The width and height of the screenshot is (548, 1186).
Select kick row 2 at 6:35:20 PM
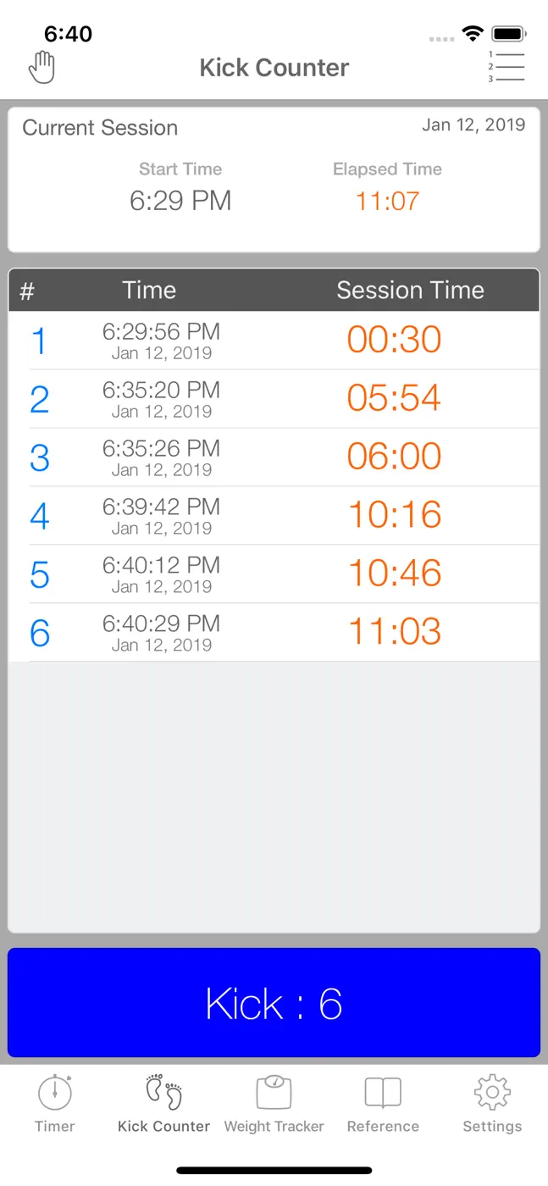coord(274,399)
